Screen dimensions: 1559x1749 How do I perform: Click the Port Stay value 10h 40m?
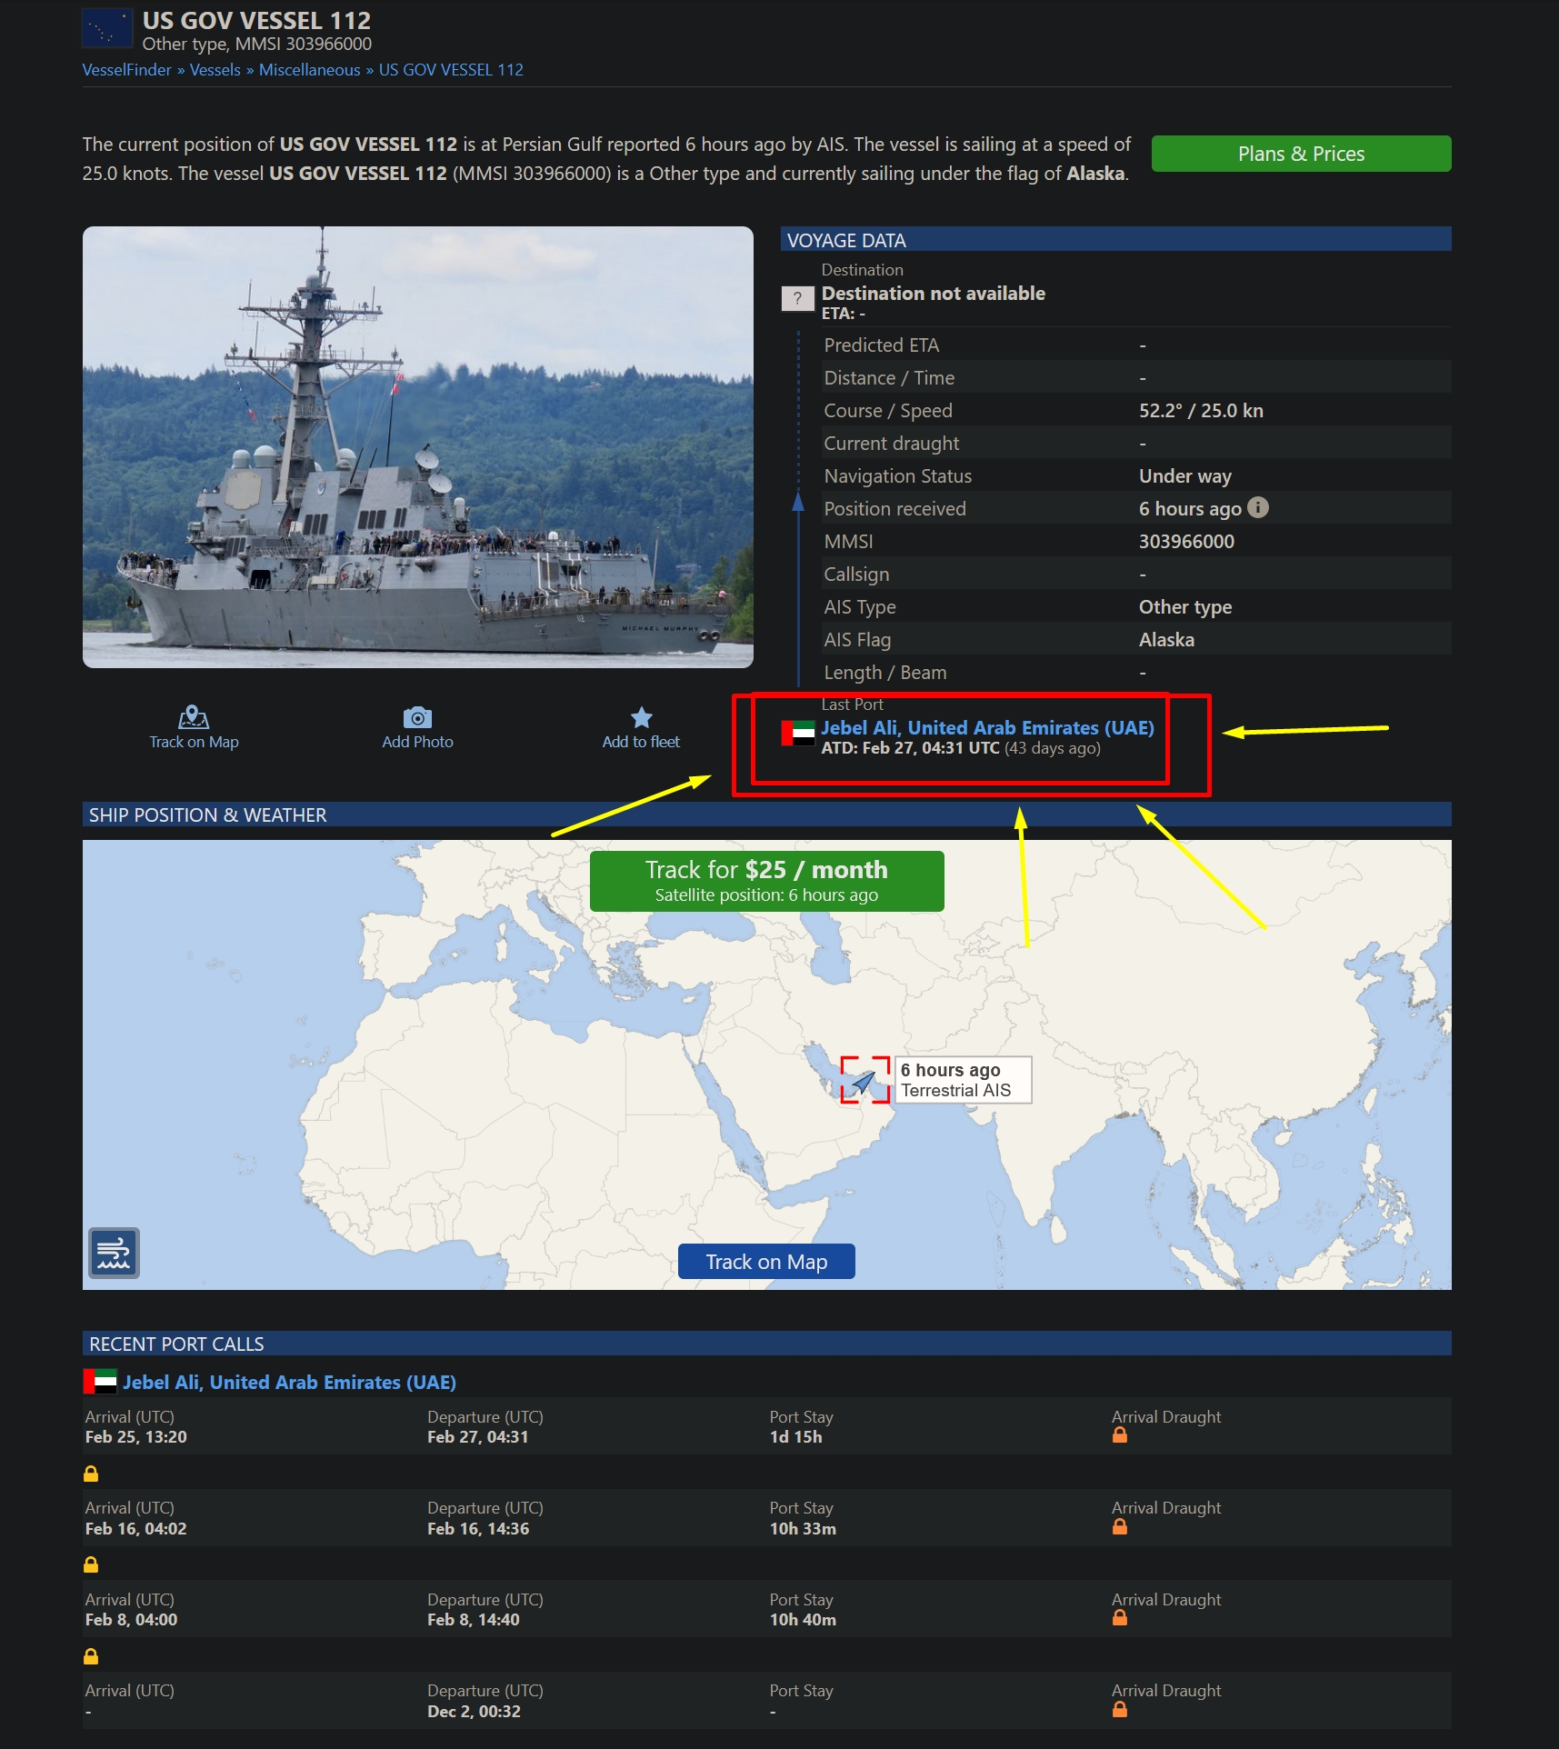tap(803, 1620)
